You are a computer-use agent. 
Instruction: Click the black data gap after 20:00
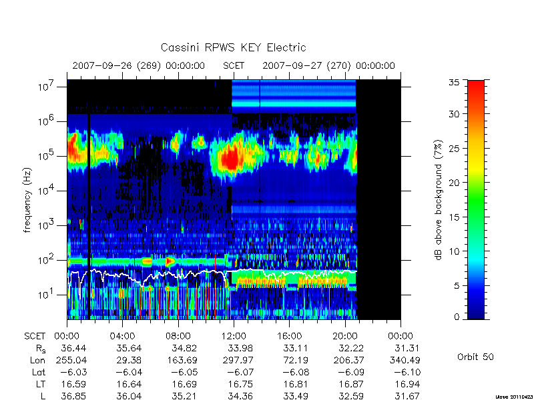tap(378, 199)
